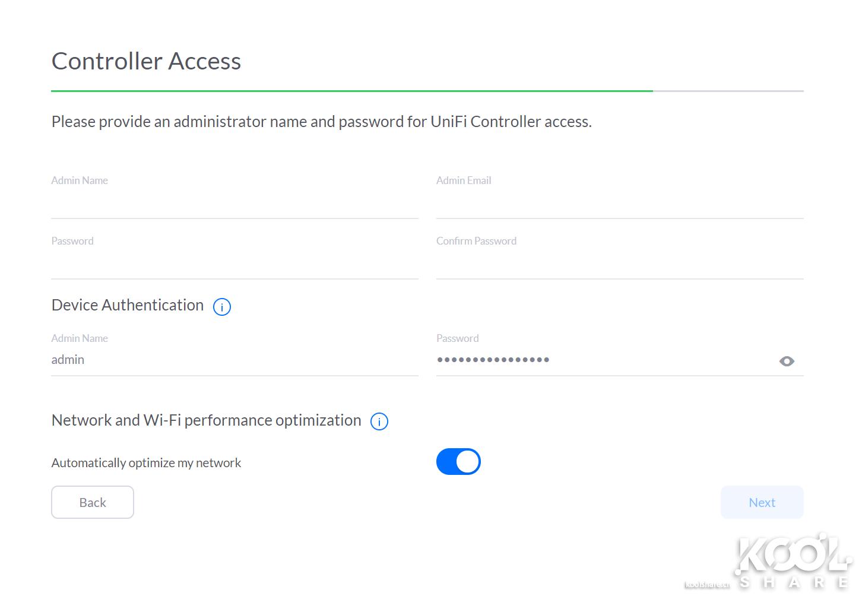Click the green setup progress bar
Viewport: 862px width, 596px height.
351,90
